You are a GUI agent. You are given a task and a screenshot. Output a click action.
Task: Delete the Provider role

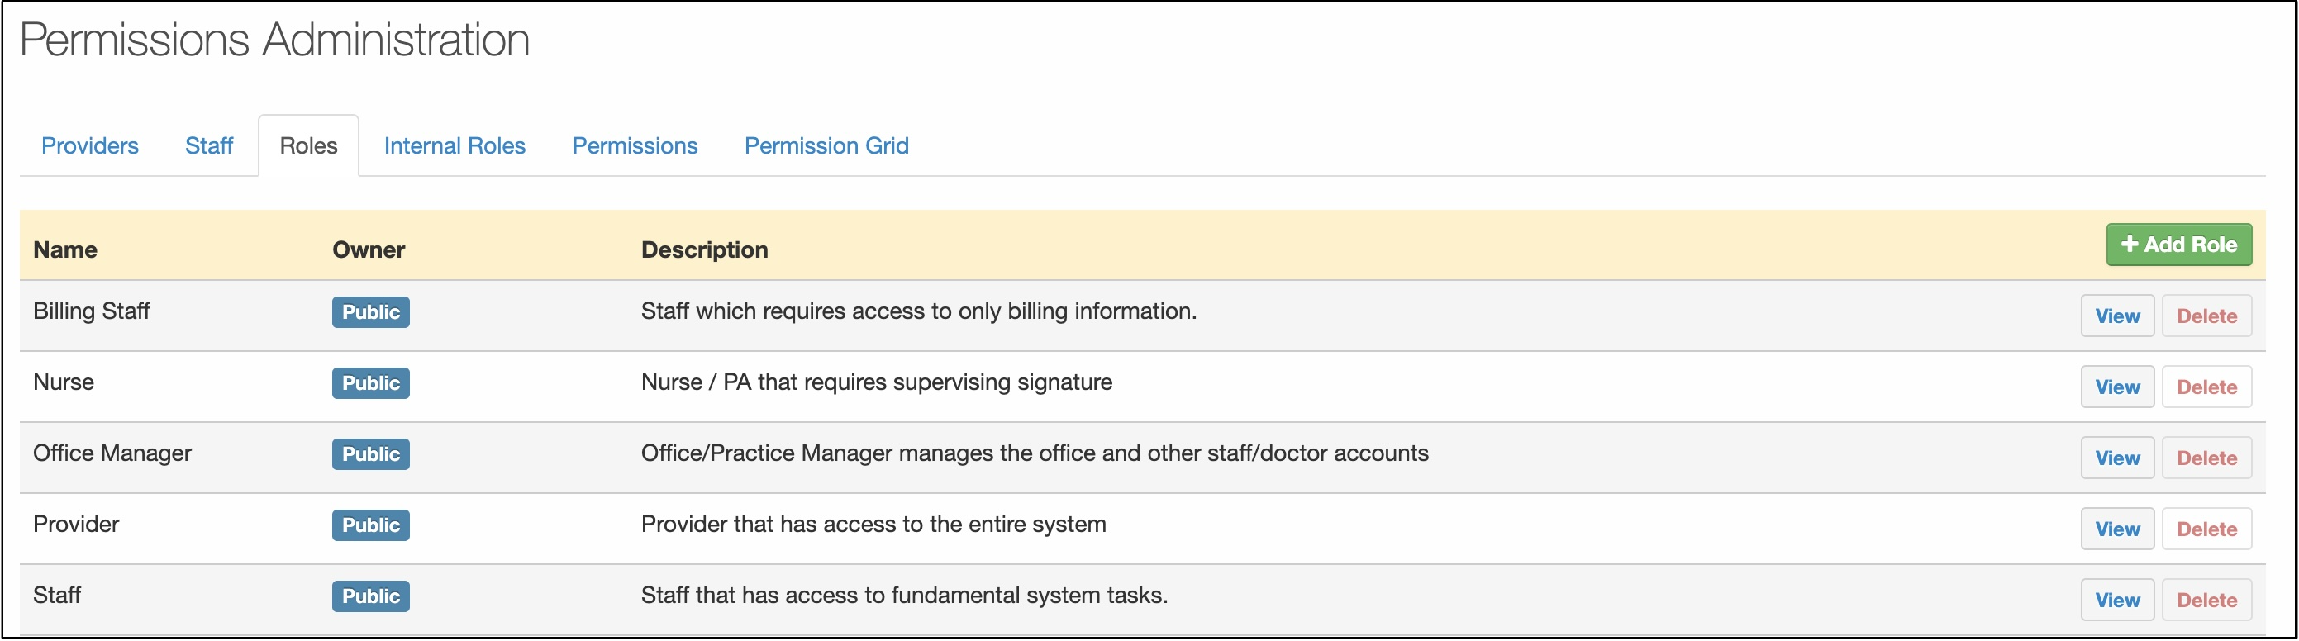[2206, 529]
